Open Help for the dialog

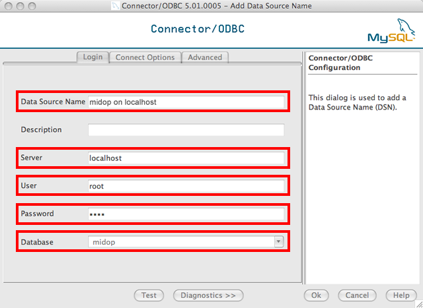click(401, 295)
